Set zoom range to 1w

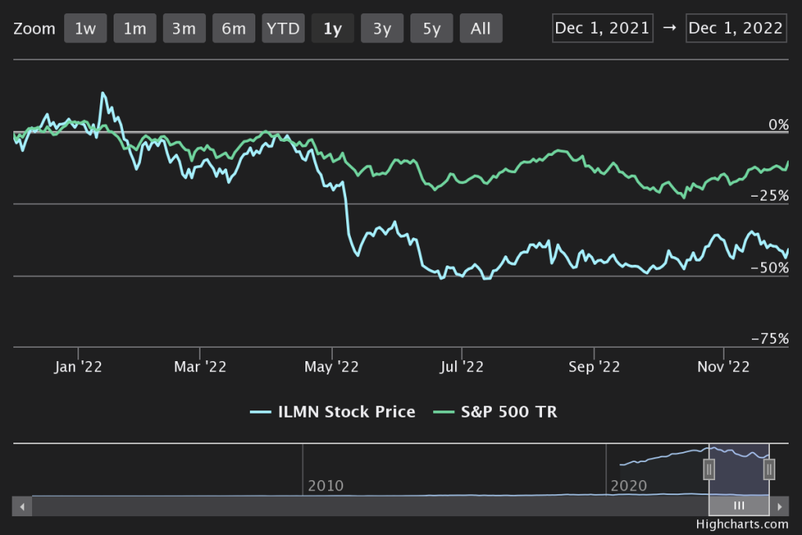coord(85,29)
